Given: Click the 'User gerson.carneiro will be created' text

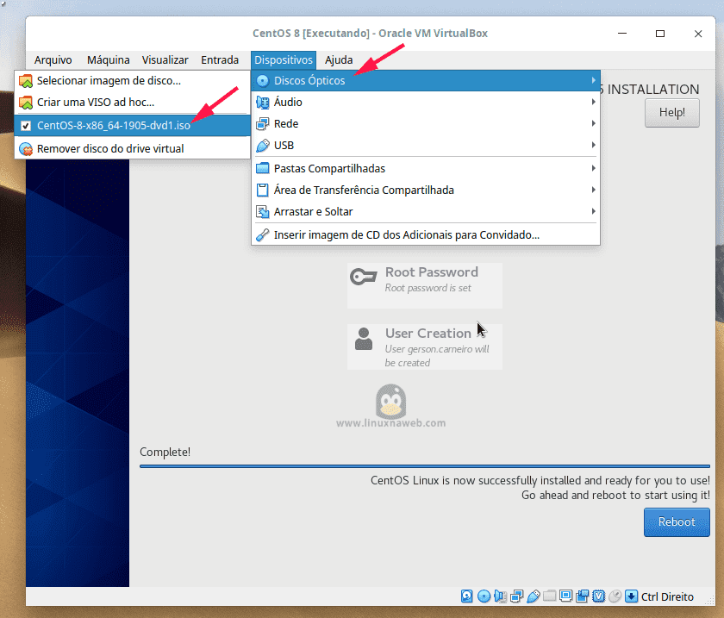Looking at the screenshot, I should [437, 356].
